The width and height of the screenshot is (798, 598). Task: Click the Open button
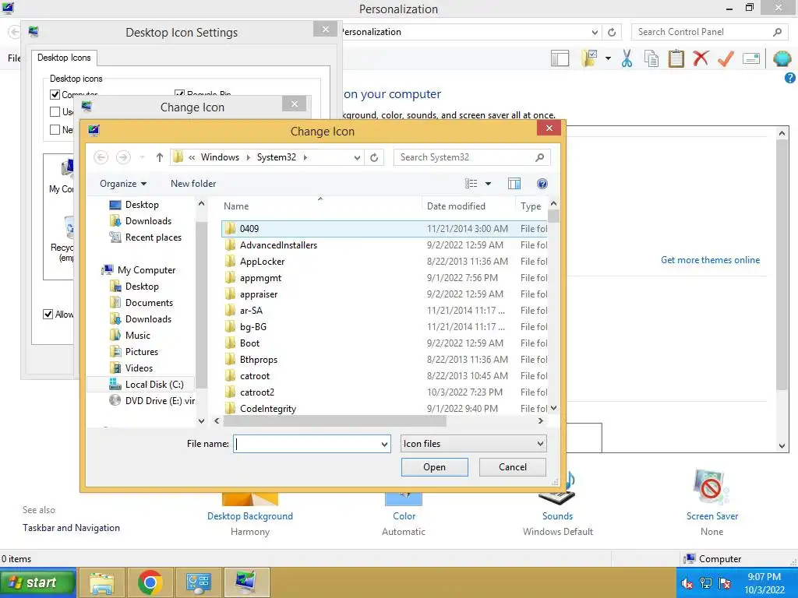pos(434,467)
